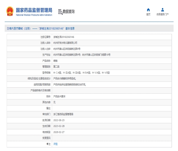Click the bullet icon beside 注 label
The width and height of the screenshot is (178, 151).
[47, 144]
